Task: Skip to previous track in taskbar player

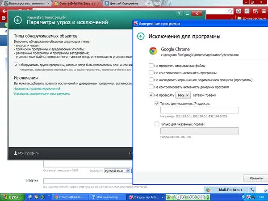Action: click(189, 197)
